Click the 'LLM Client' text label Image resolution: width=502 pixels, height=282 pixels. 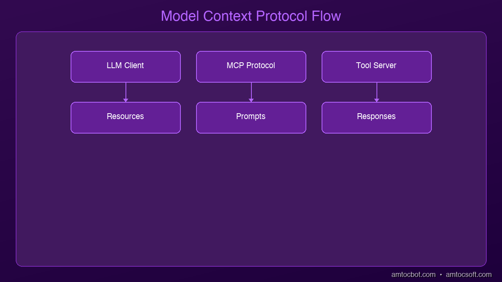click(x=125, y=65)
